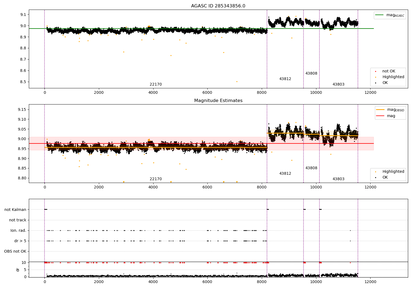Screen dimensions: 412x288
Task: Click the horizontal green mag AGASC line
Action: tap(201, 29)
